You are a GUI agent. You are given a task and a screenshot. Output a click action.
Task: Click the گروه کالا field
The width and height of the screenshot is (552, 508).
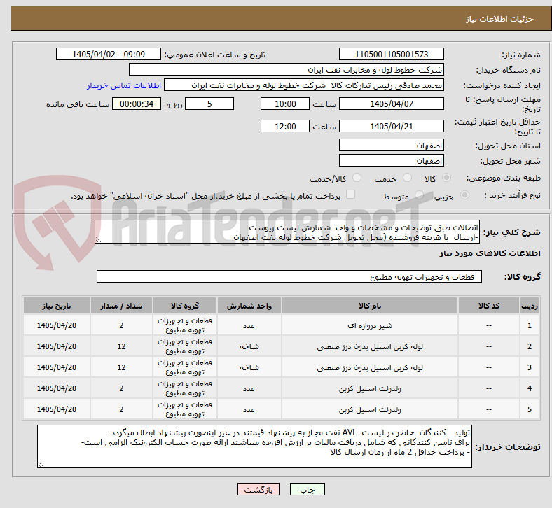(x=289, y=276)
